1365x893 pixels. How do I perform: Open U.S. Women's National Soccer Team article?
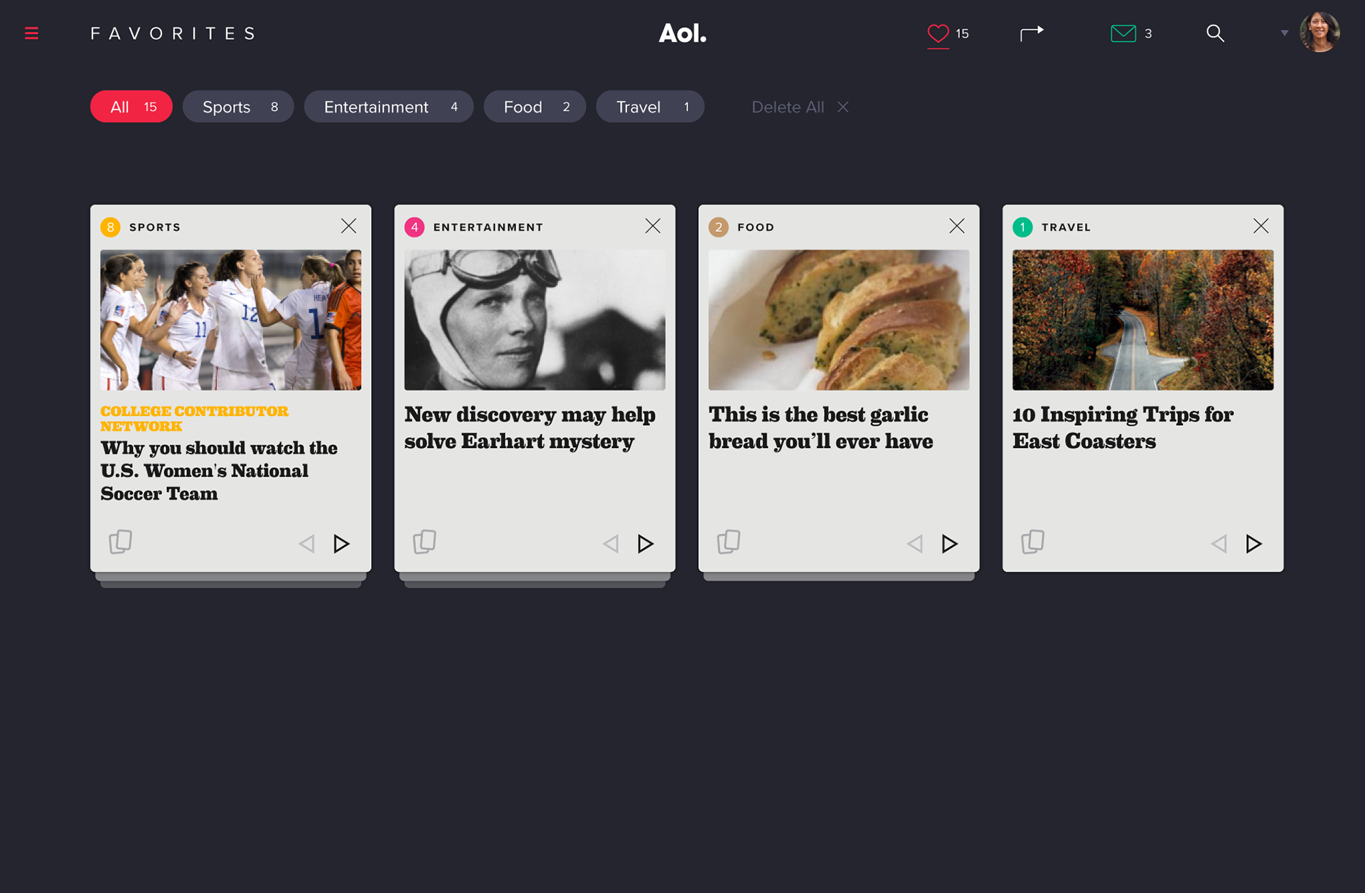tap(219, 471)
